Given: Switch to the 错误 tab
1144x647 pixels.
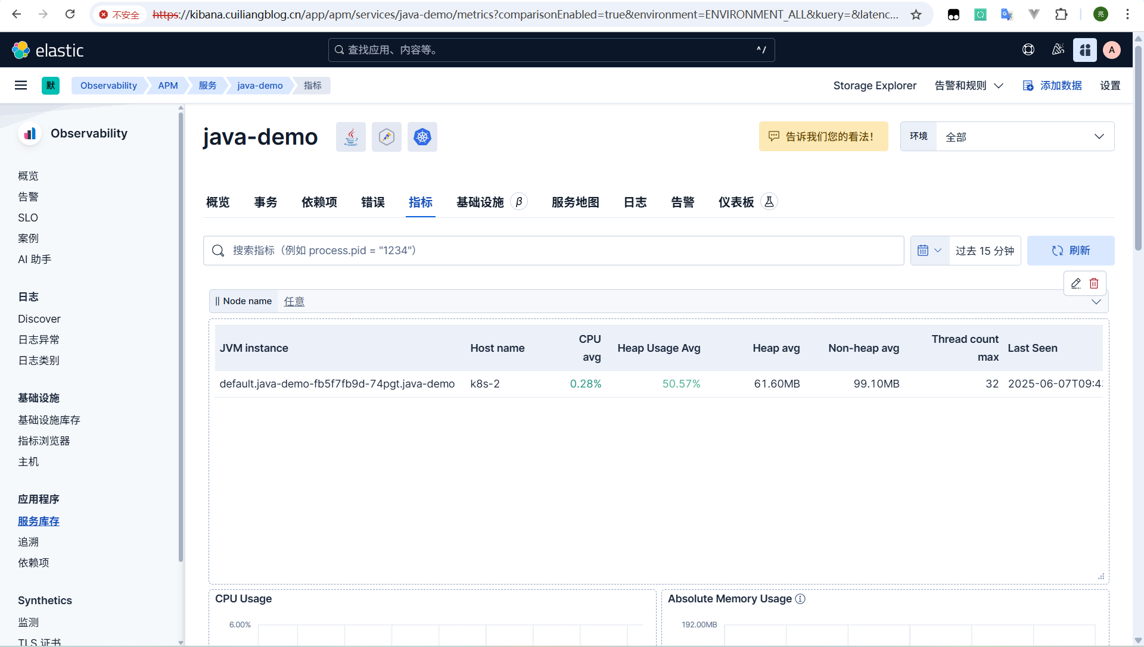Looking at the screenshot, I should click(373, 202).
